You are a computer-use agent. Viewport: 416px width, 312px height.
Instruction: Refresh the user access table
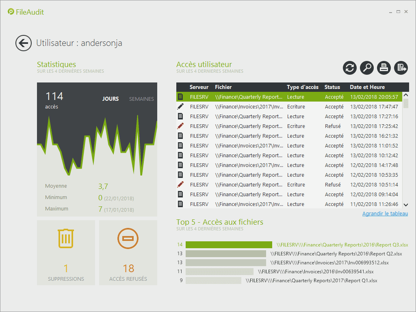350,68
